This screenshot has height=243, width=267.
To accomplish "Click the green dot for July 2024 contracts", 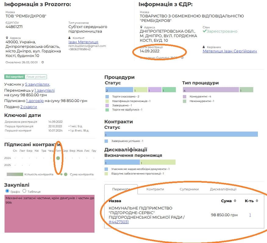I will [x=58, y=158].
